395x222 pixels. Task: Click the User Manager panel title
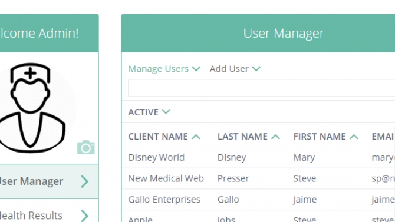284,33
